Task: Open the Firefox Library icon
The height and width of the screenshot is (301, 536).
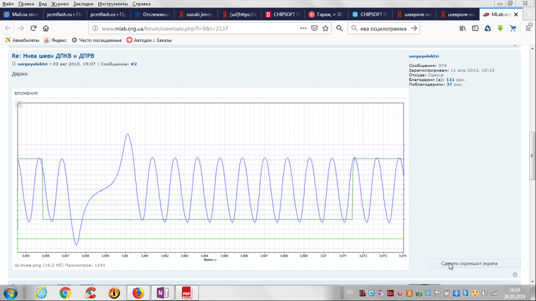Action: [463, 28]
